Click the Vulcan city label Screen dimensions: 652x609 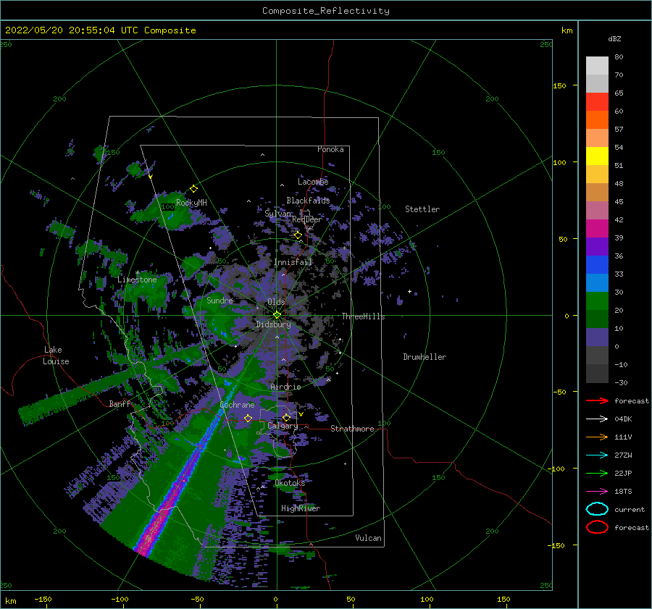369,538
